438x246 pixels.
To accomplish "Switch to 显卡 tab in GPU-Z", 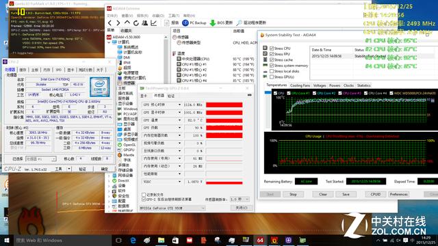I will pos(144,96).
